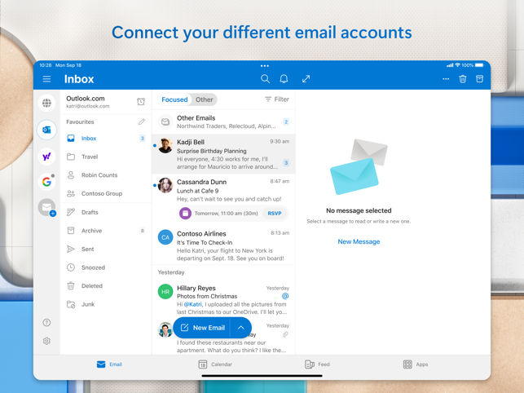Screen dimensions: 524x393
Task: RSVP to Lunch at Cafe 9
Action: tap(275, 214)
